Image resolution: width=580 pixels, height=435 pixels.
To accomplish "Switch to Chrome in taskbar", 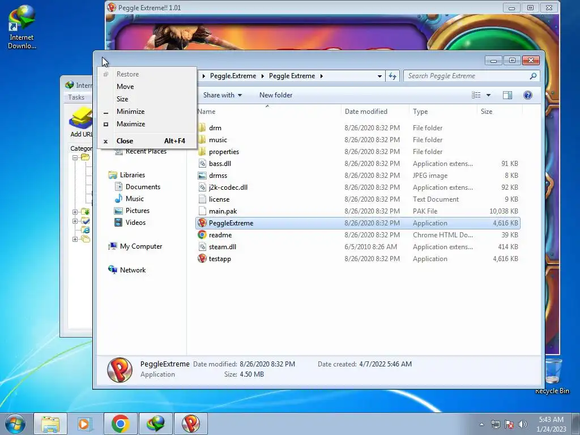I will 120,424.
